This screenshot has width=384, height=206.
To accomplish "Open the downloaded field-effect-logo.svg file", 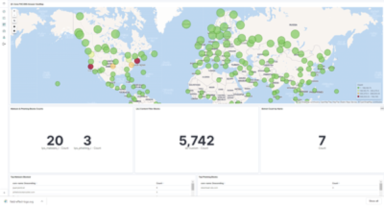I will pos(21,202).
